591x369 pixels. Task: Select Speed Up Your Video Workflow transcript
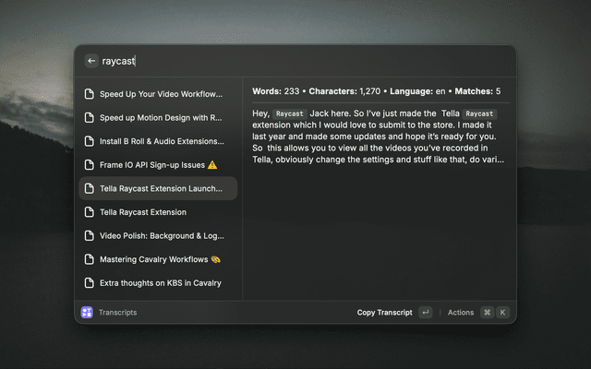click(161, 94)
